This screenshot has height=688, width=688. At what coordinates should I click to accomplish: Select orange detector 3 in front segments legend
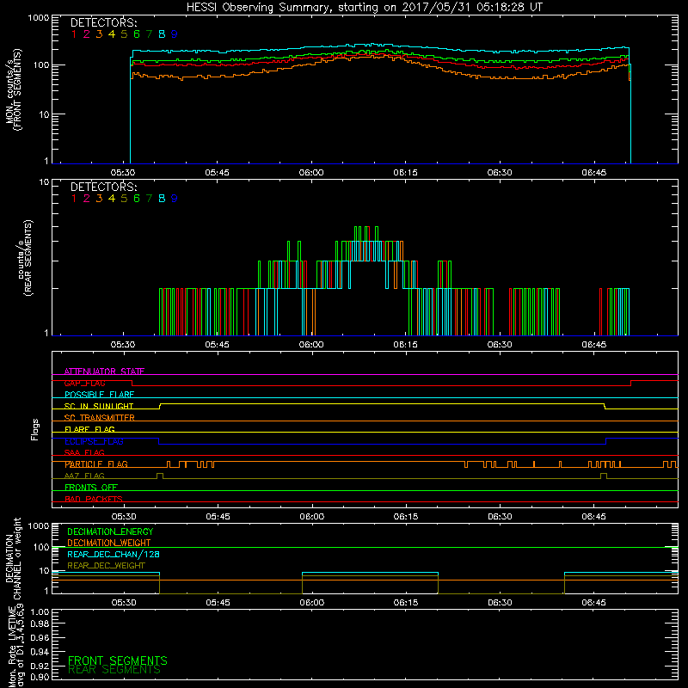(99, 34)
